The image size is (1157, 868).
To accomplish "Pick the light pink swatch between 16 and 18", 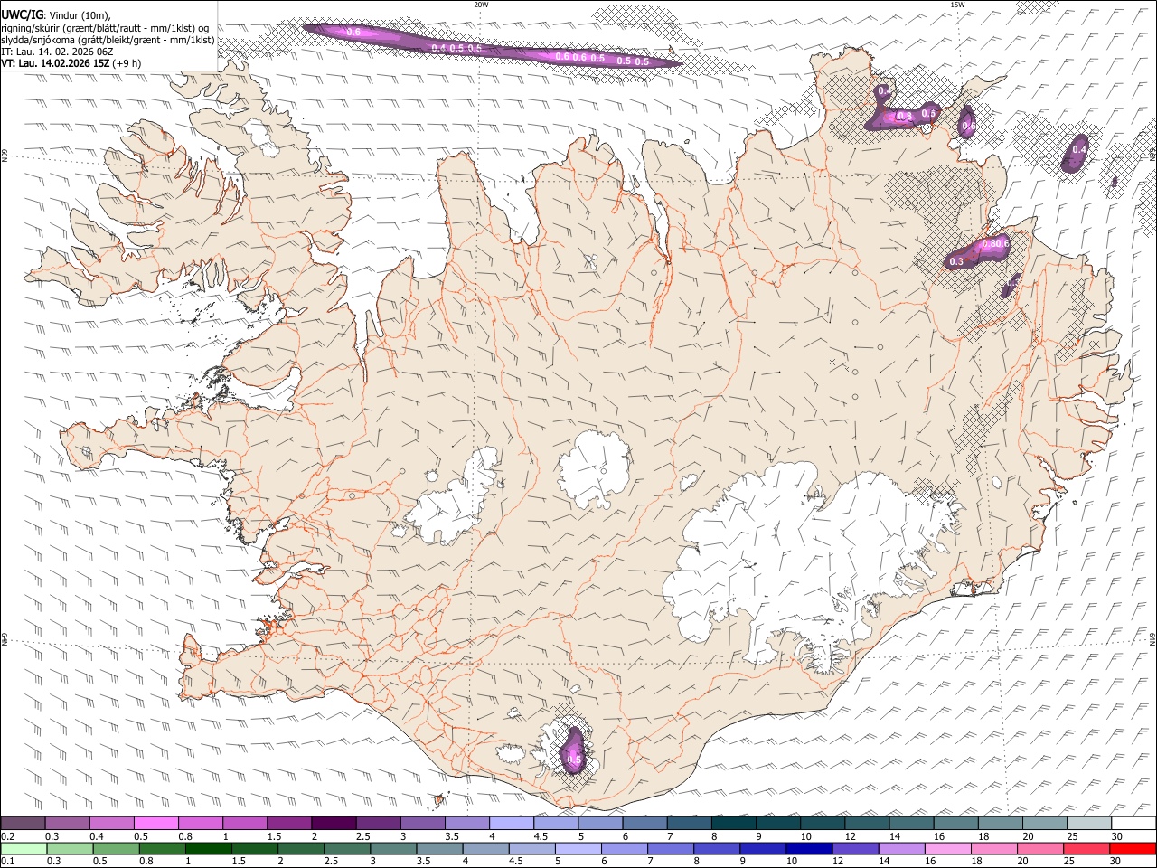I will coord(946,848).
